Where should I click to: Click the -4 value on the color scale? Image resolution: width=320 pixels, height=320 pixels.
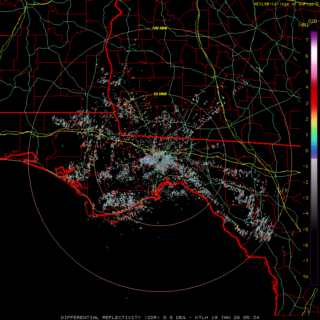[305, 214]
